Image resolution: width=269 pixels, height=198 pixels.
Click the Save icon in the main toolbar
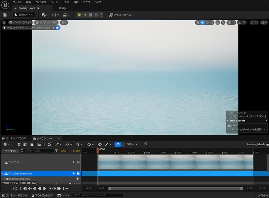tap(5, 15)
